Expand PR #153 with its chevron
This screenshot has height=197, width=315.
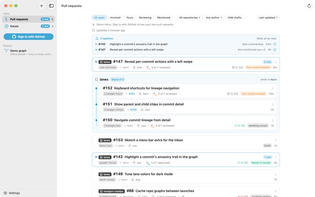276,140
